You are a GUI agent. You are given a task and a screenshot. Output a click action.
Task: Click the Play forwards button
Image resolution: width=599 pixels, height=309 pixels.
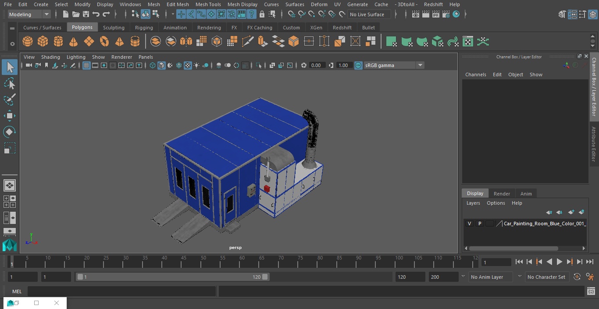point(560,262)
